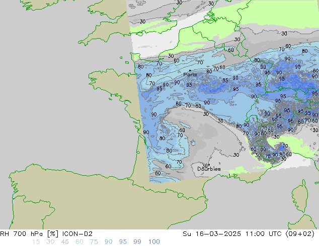Select the 30 contour label beside Dourbies
The image size is (319, 246).
205,166
